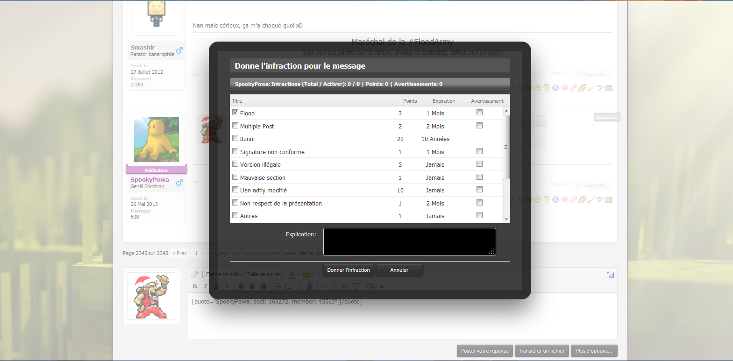The height and width of the screenshot is (361, 733).
Task: Click the Rédaction badge under SpookyPowa's avatar
Action: tap(157, 170)
